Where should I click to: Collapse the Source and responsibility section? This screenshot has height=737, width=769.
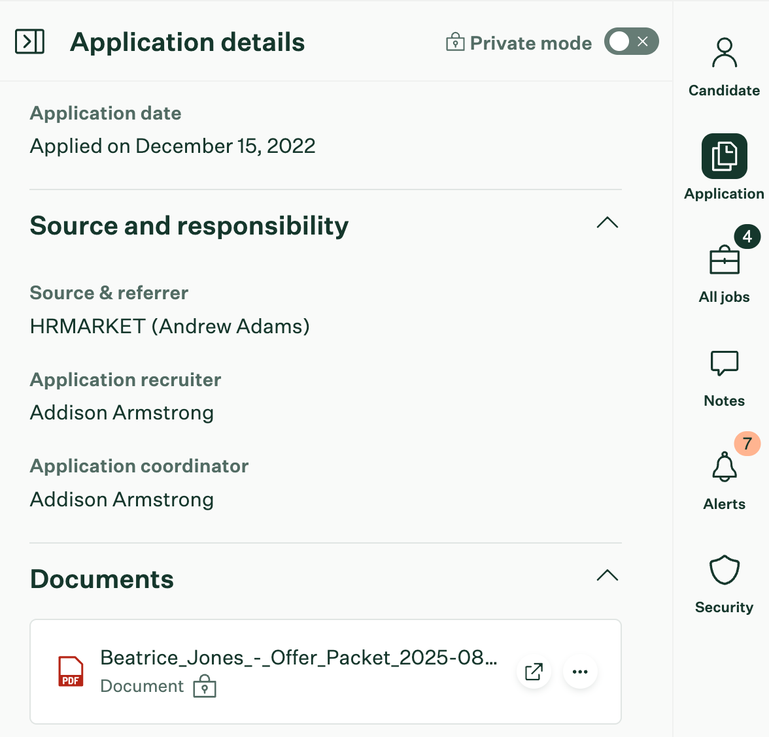(607, 223)
